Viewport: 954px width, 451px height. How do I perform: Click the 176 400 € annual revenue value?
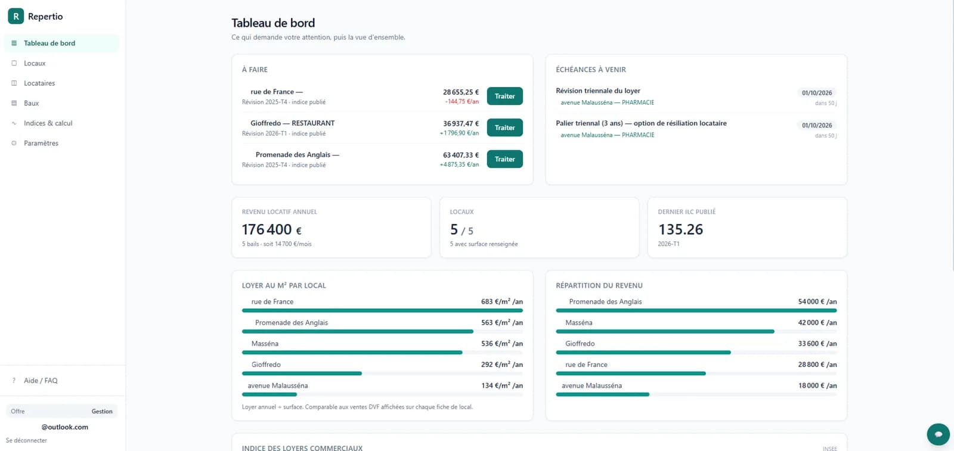pos(272,229)
